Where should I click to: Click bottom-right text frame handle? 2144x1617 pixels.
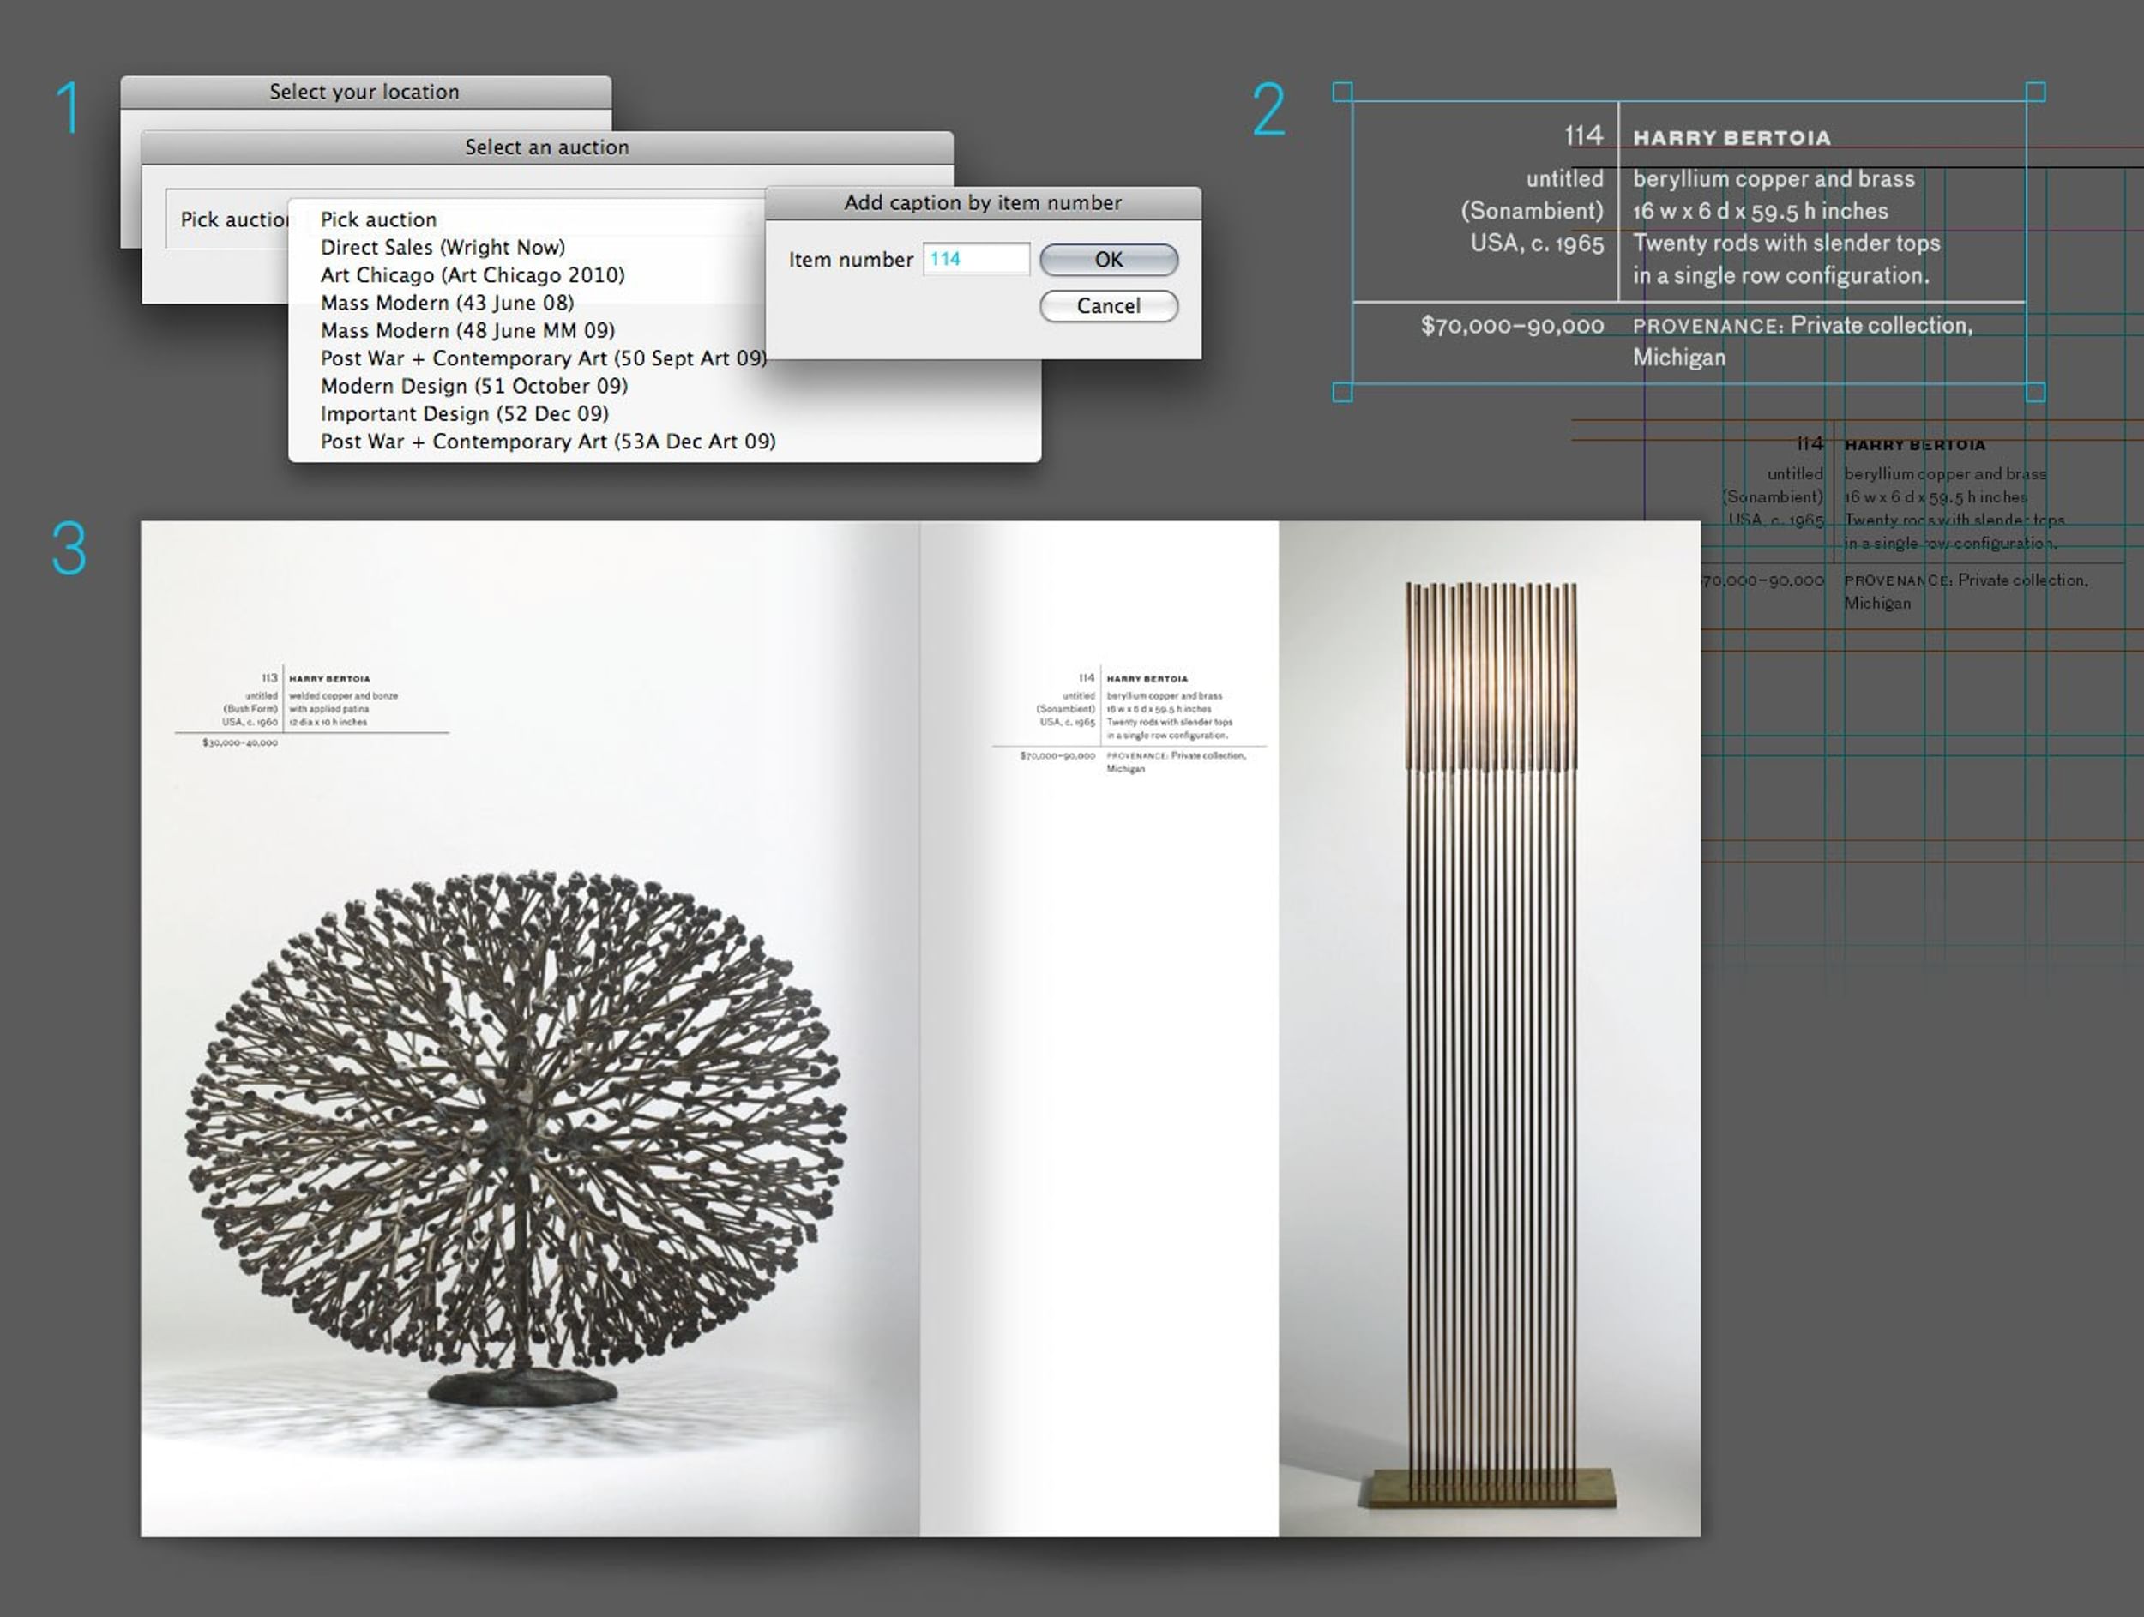2035,393
